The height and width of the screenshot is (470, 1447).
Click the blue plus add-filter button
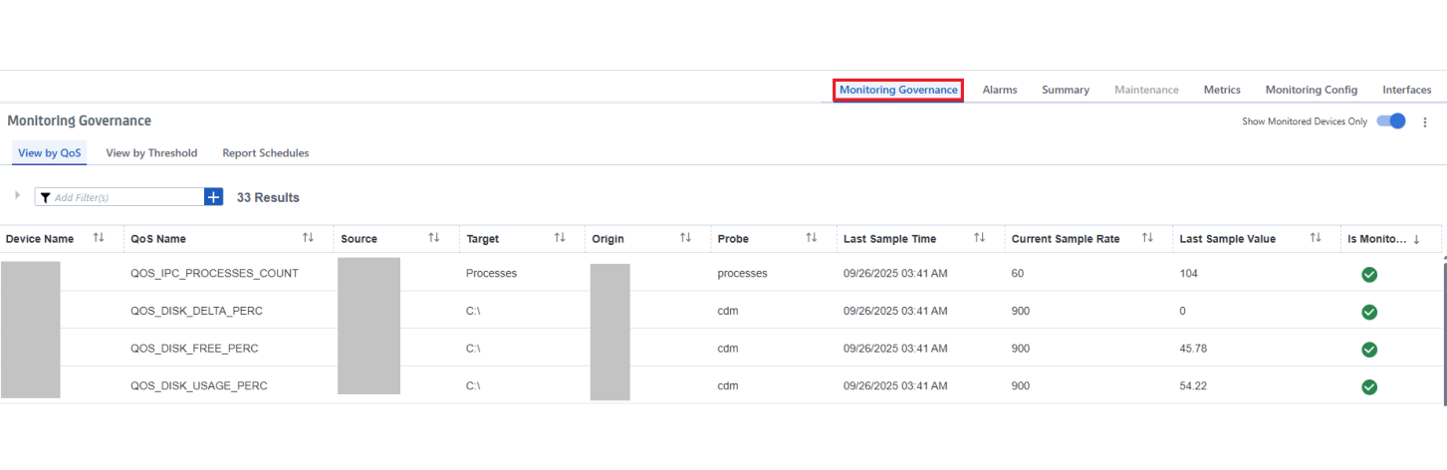(x=213, y=197)
